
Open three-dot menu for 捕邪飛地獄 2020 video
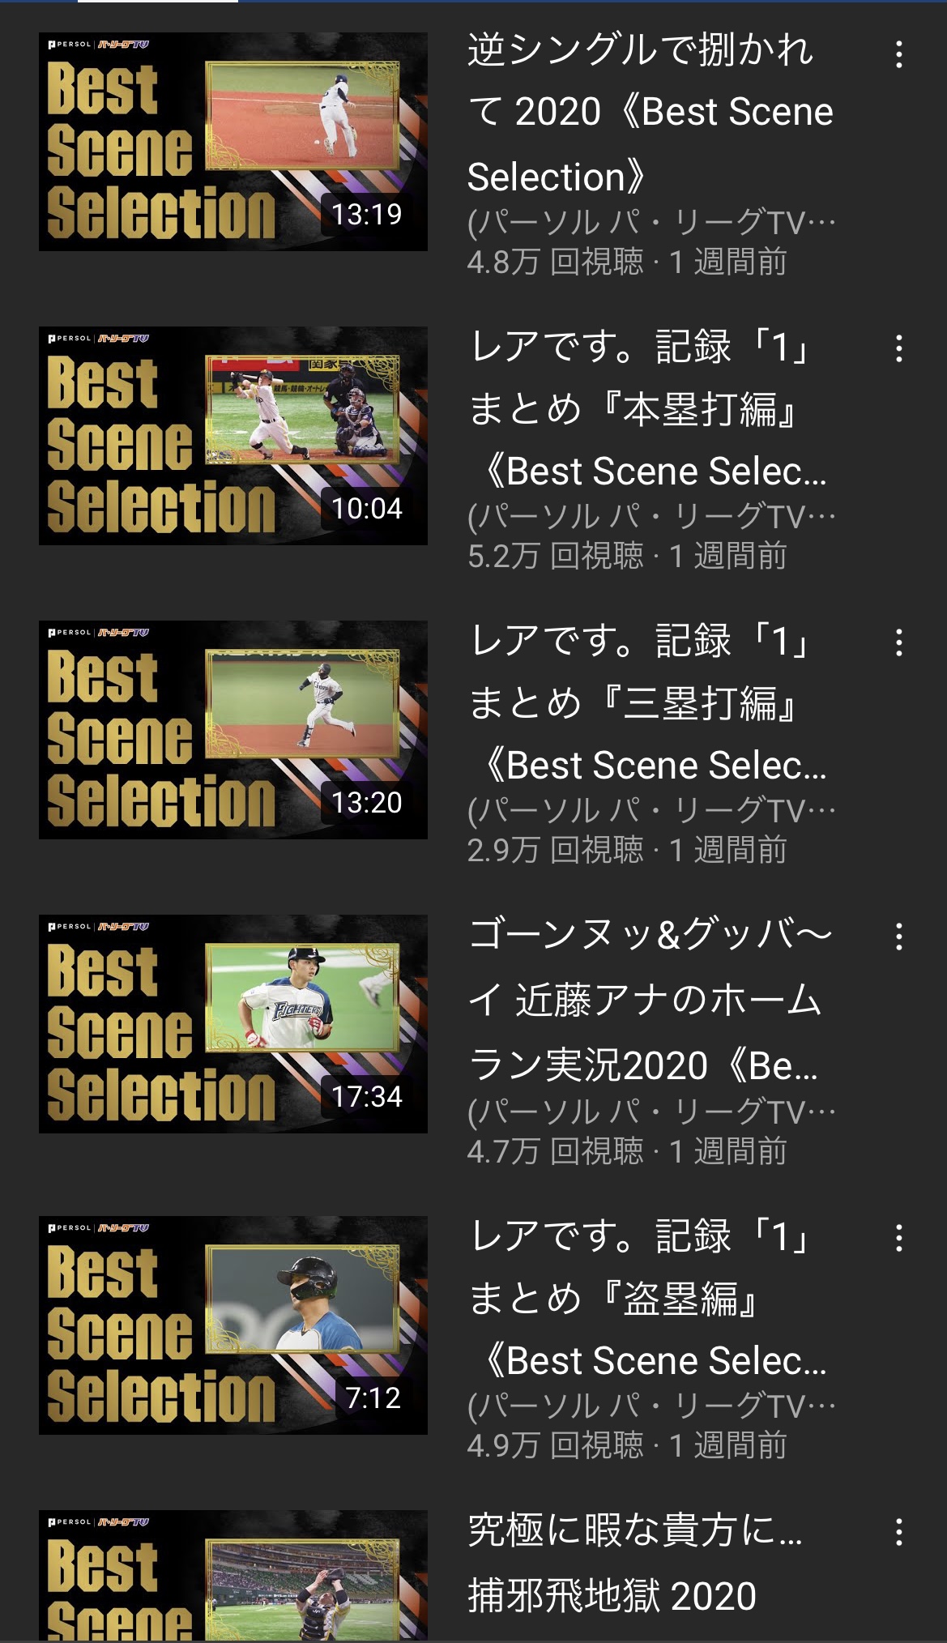pos(898,1532)
